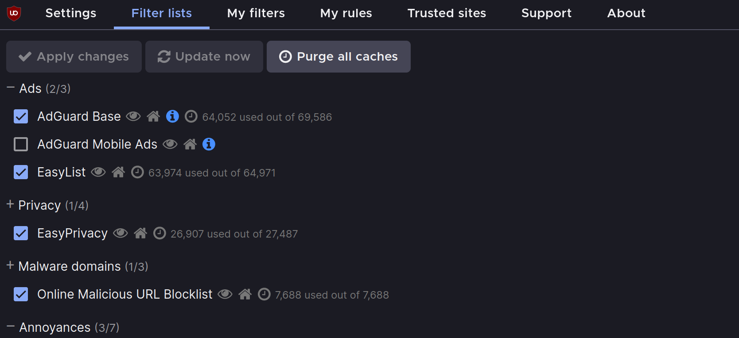
Task: Uncheck the AdGuard Base checkbox
Action: click(21, 116)
